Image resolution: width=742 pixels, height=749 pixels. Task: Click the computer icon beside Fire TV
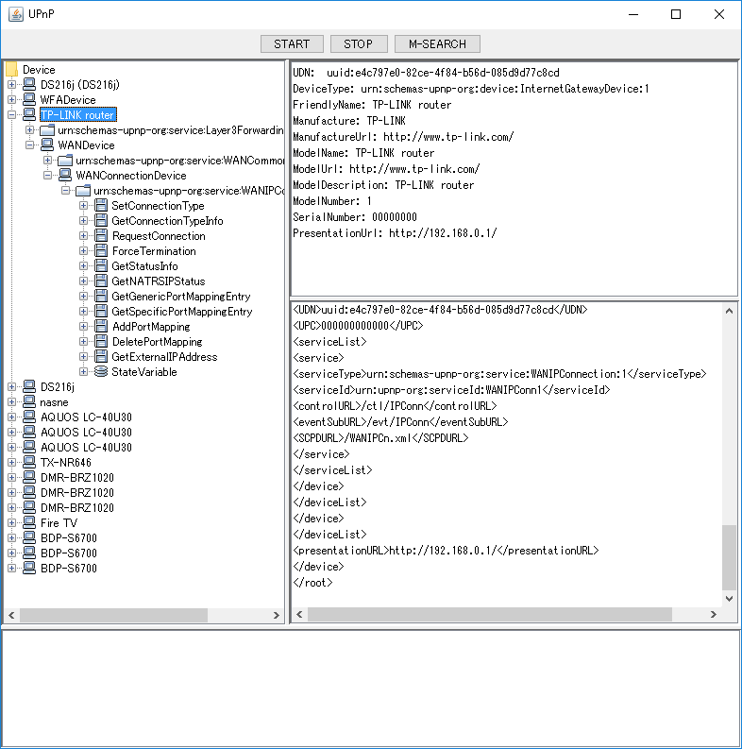(x=29, y=523)
